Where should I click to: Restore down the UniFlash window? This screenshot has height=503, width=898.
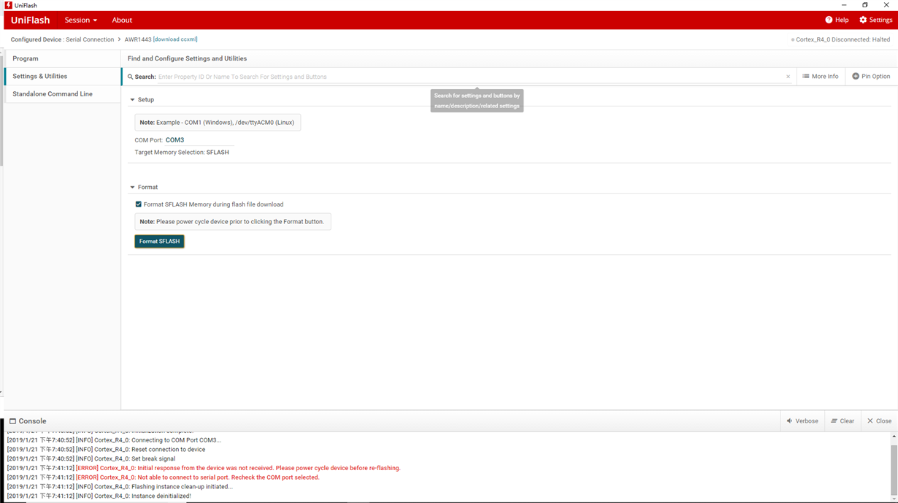865,5
